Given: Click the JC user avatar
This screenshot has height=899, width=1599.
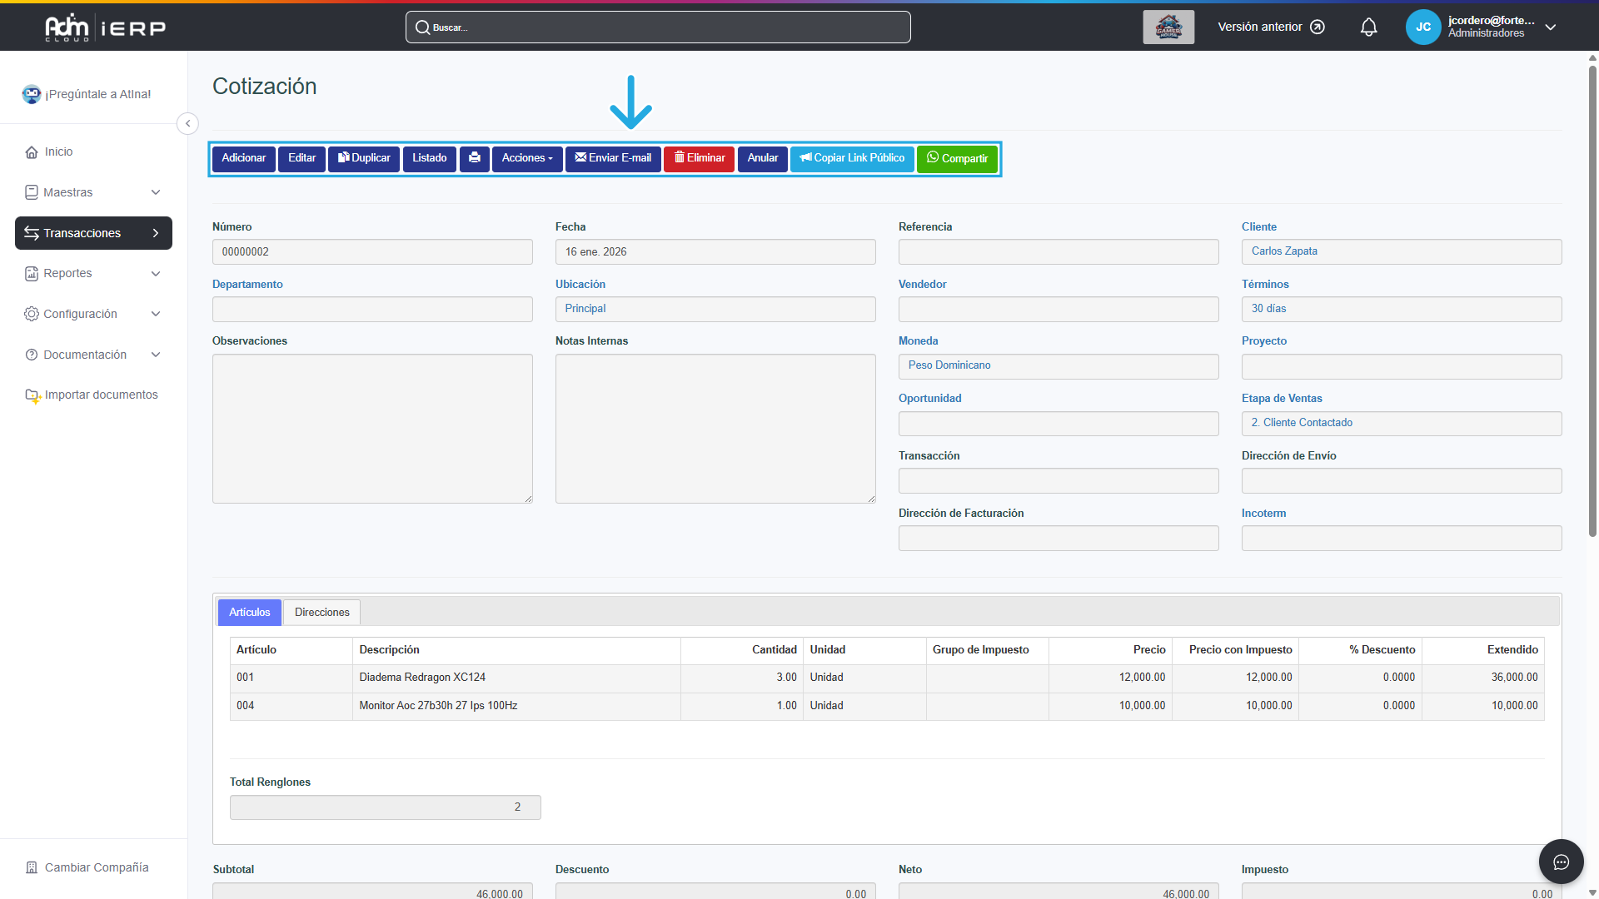Looking at the screenshot, I should click(x=1422, y=27).
